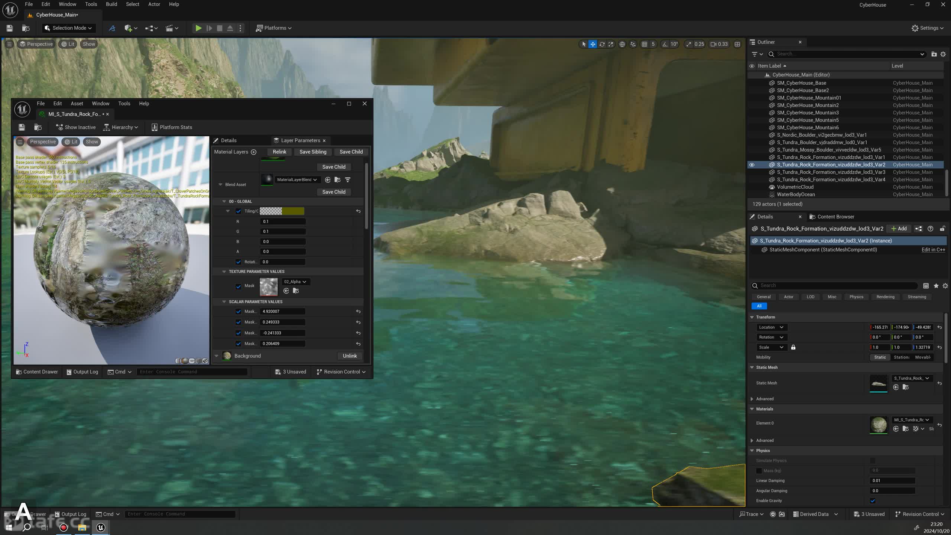Select SM_CyberHouse_Mountain3 in Outliner
Viewport: 951px width, 535px height.
pyautogui.click(x=808, y=113)
